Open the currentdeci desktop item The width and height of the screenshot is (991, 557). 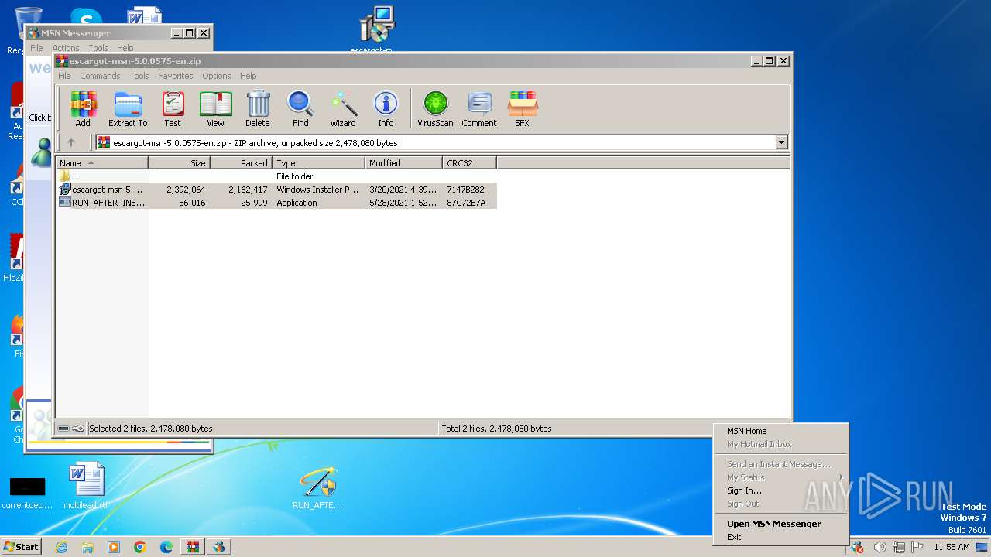point(27,493)
